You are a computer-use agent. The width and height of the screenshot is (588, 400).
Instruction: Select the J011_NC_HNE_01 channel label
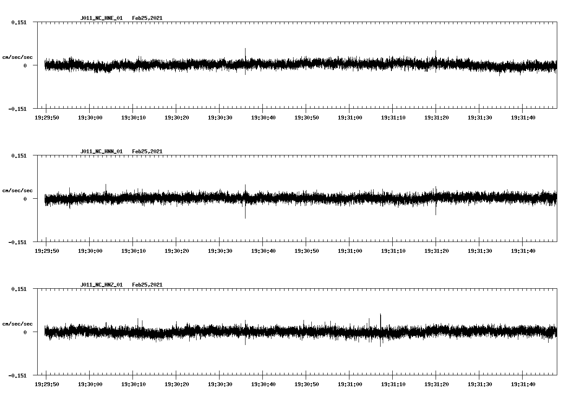pos(101,18)
